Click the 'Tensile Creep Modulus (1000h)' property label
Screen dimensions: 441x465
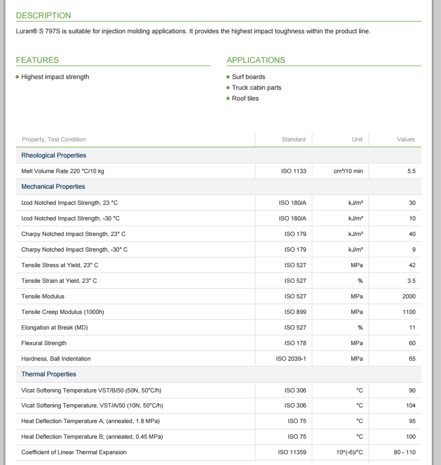(63, 312)
